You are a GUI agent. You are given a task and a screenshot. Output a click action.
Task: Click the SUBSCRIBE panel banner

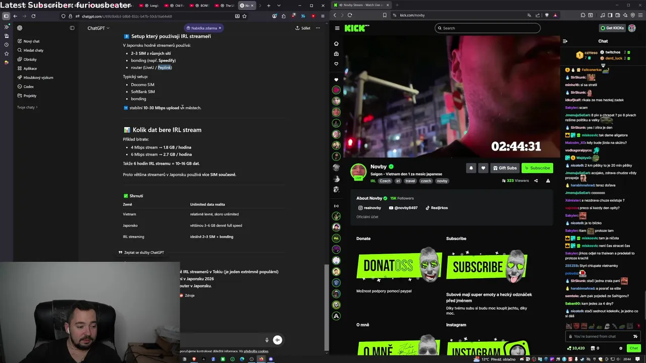(x=487, y=266)
